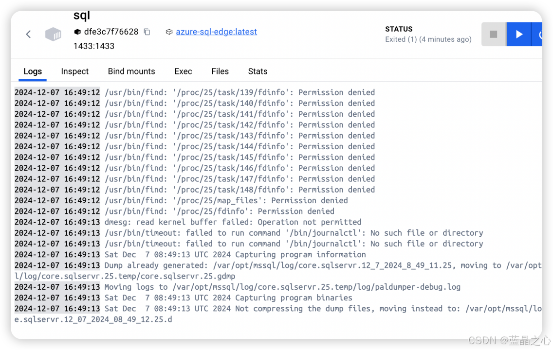Viewport: 553px width, 350px height.
Task: Open the Bind mounts tab
Action: click(131, 71)
